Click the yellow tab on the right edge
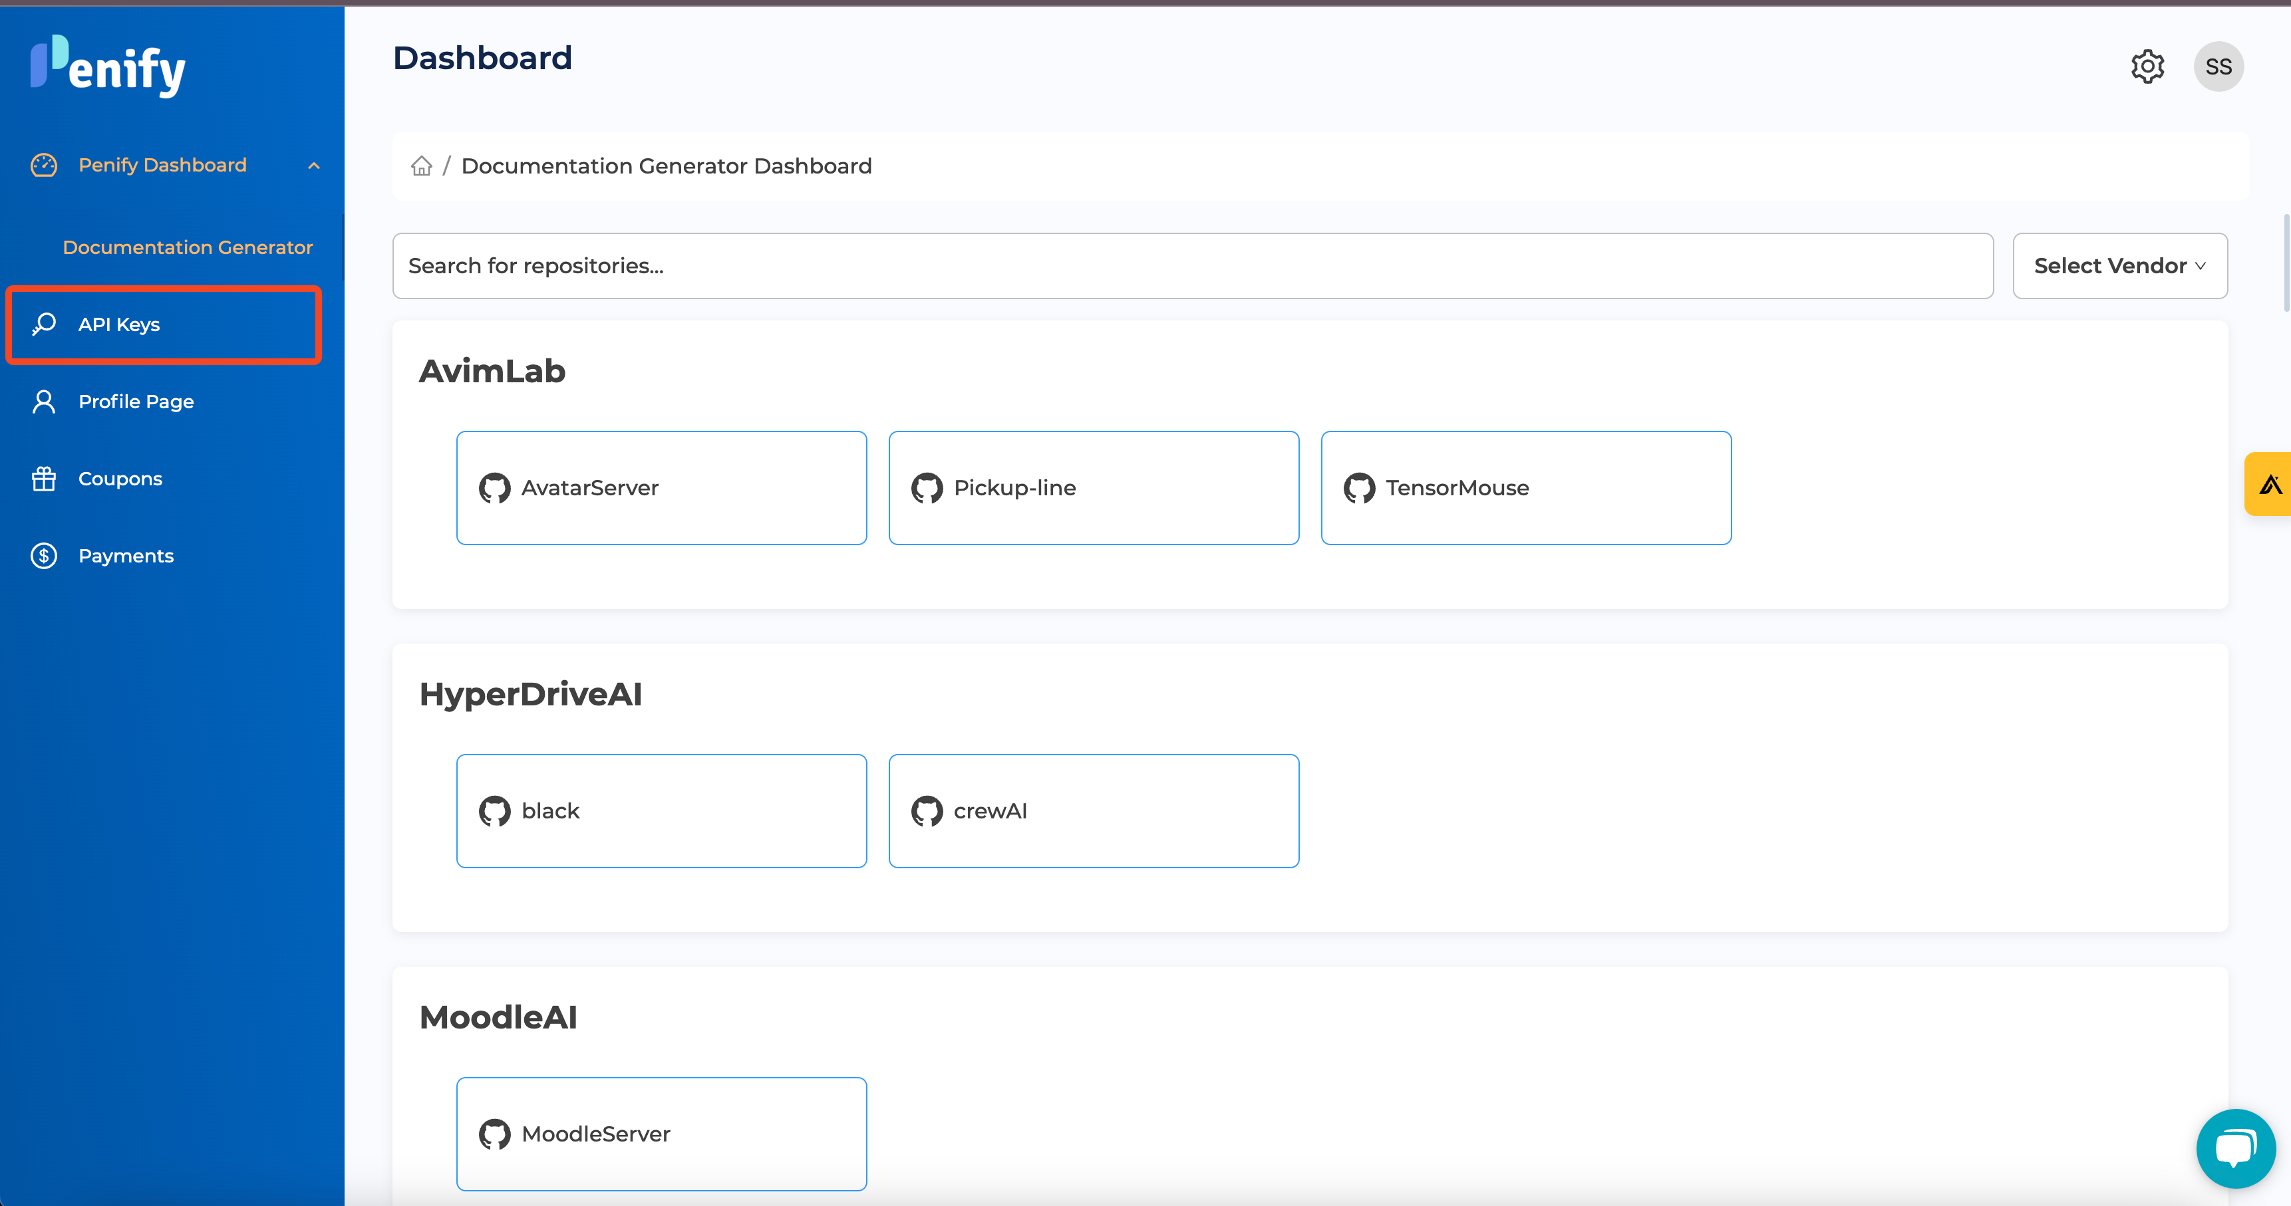Screen dimensions: 2291x1206 click(x=2270, y=483)
